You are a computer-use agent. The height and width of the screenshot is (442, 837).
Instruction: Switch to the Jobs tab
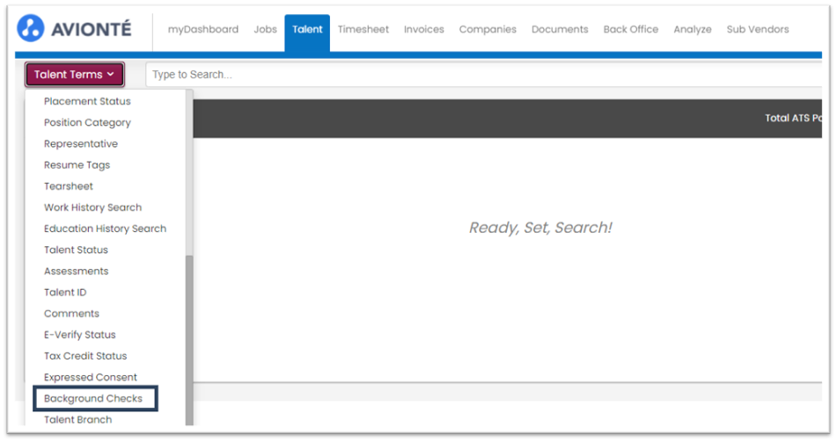(x=265, y=29)
